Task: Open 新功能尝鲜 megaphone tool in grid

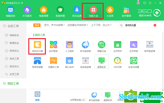Action: [x=85, y=47]
